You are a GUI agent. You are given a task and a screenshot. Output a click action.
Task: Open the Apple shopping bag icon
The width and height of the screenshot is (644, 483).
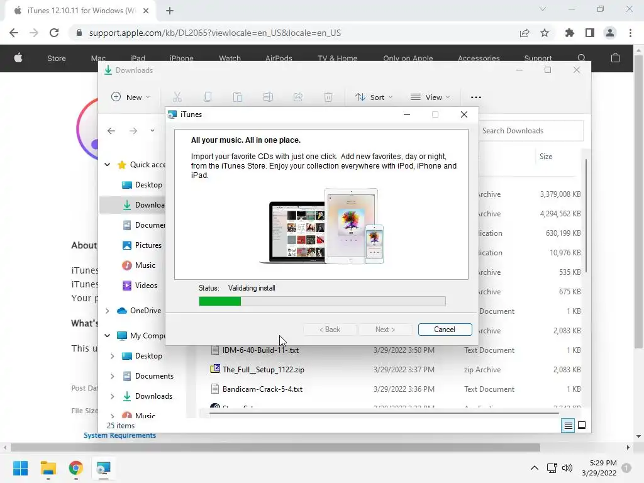(615, 58)
